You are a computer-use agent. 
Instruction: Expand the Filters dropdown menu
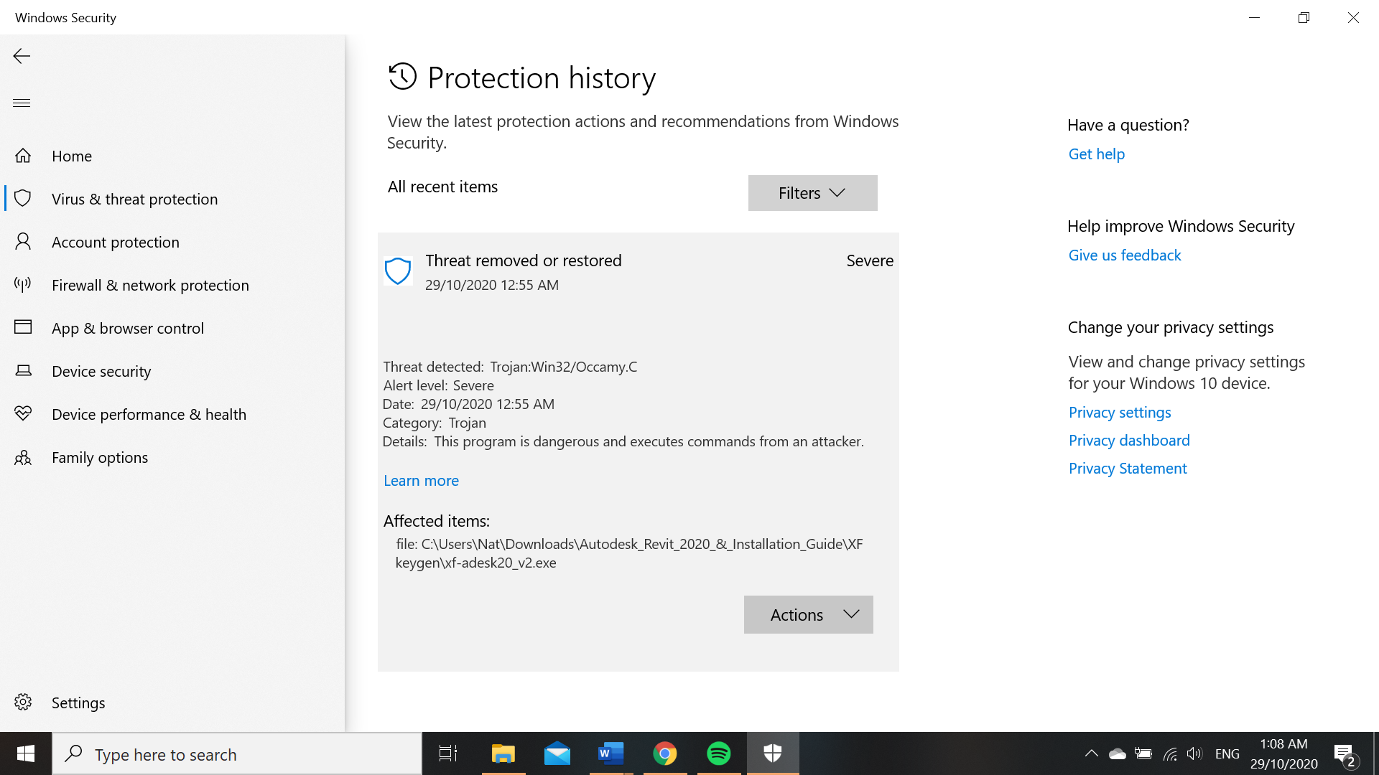tap(812, 192)
